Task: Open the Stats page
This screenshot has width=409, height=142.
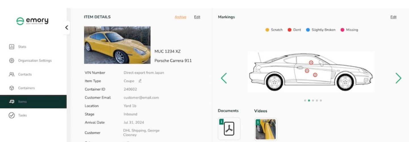Action: (x=22, y=47)
